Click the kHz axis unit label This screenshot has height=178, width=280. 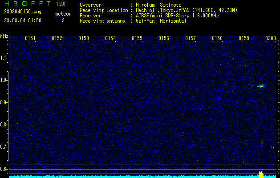[4, 36]
